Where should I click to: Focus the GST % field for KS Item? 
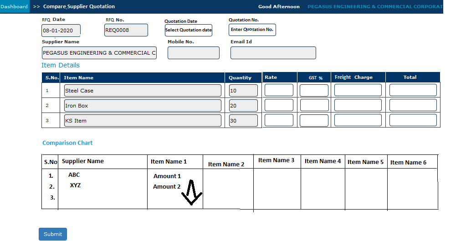[314, 120]
